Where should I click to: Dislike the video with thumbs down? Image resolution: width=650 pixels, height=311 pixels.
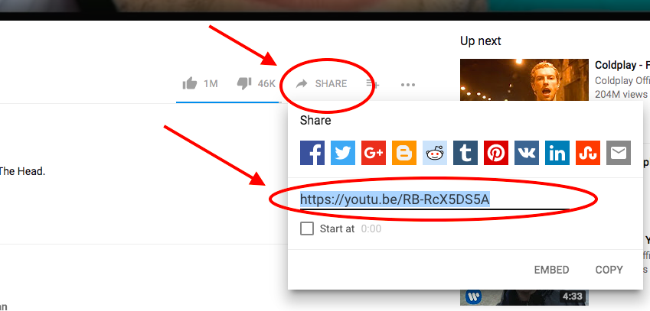coord(244,83)
